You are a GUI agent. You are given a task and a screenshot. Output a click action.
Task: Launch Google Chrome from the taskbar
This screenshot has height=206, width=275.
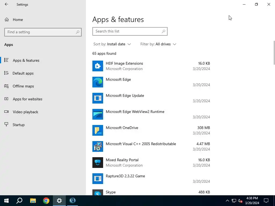[46, 201]
